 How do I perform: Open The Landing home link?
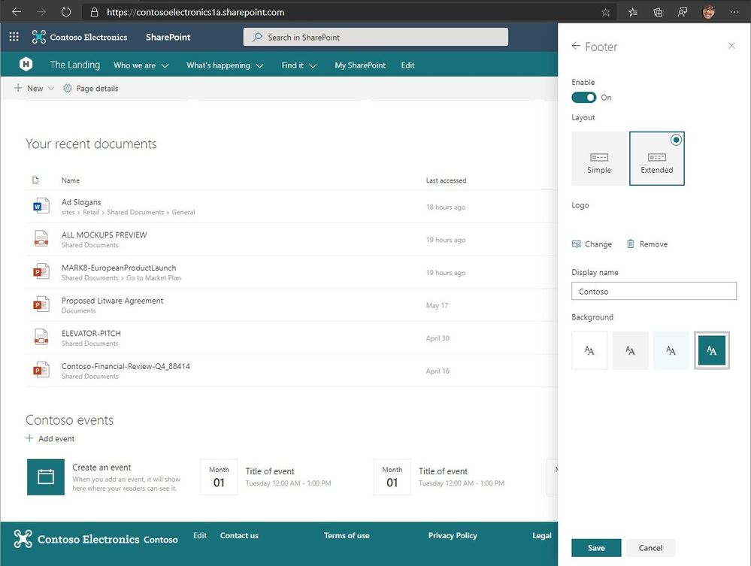[x=75, y=65]
